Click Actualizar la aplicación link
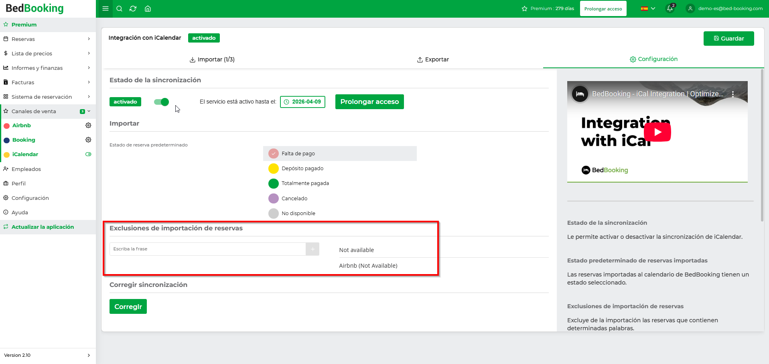Image resolution: width=769 pixels, height=364 pixels. [43, 227]
